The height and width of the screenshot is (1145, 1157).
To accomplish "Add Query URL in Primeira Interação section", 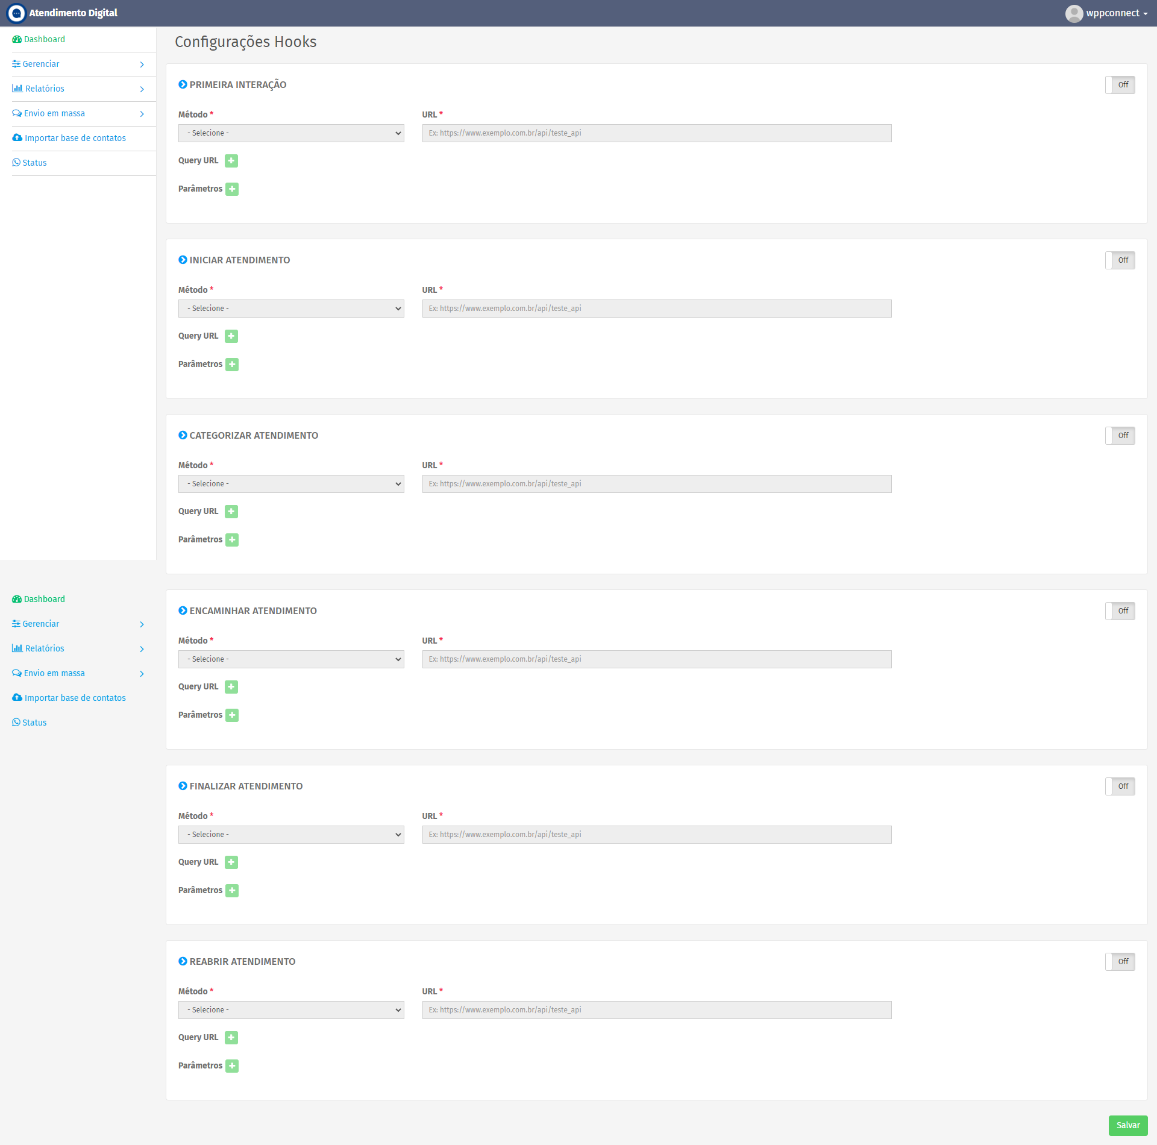I will click(x=231, y=161).
